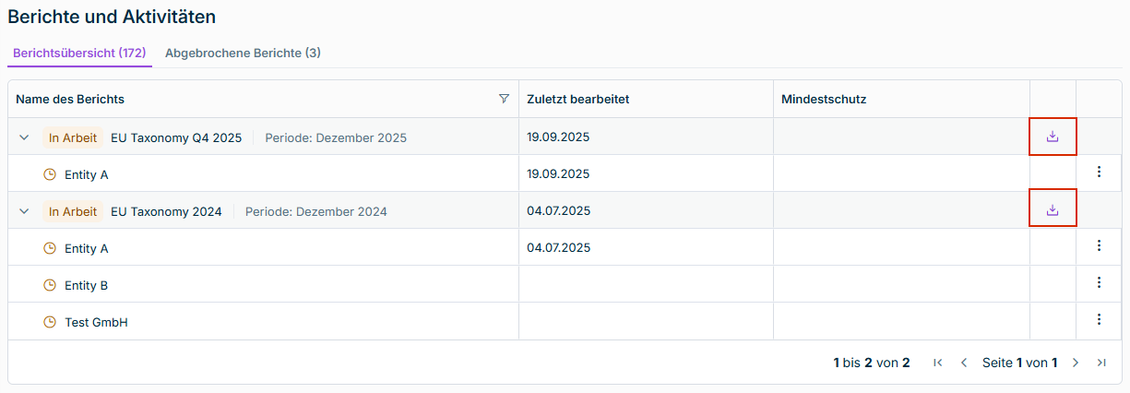
Task: Click the clock status icon beside Test GmbH
Action: [x=50, y=322]
